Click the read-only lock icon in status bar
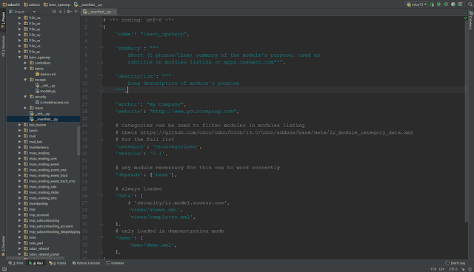The height and width of the screenshot is (272, 474). click(463, 269)
